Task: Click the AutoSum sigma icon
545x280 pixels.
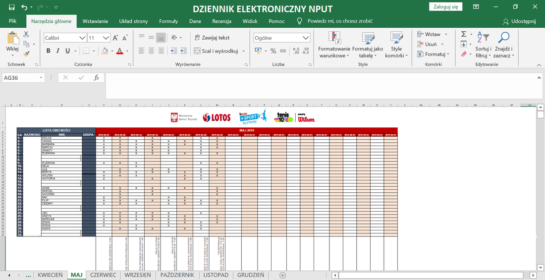Action: [x=464, y=34]
